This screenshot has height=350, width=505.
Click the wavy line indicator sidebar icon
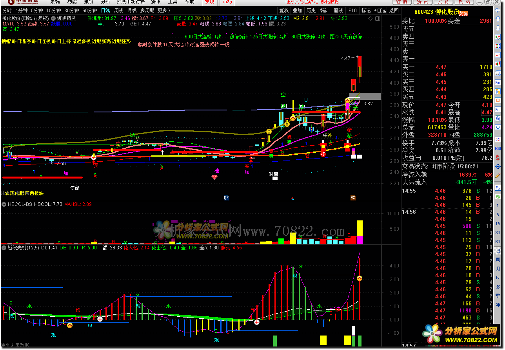pyautogui.click(x=498, y=139)
